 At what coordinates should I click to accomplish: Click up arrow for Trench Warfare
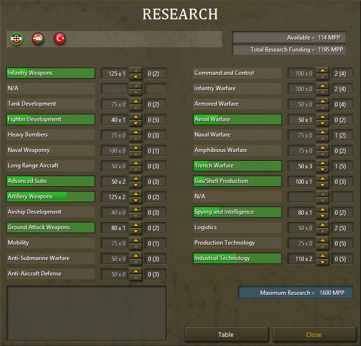[322, 163]
